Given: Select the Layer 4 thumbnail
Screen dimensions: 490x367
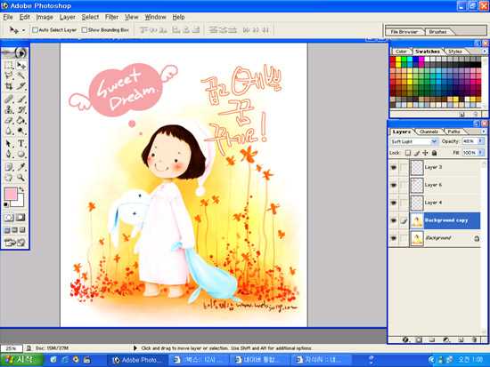Looking at the screenshot, I should (x=417, y=203).
